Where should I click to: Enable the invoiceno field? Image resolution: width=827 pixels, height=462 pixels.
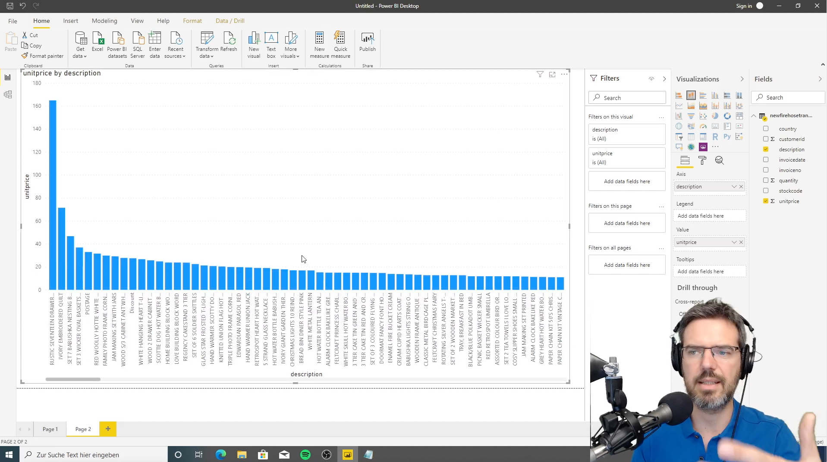point(766,170)
